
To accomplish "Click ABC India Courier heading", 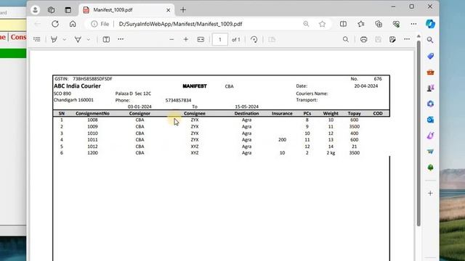I will tap(77, 86).
